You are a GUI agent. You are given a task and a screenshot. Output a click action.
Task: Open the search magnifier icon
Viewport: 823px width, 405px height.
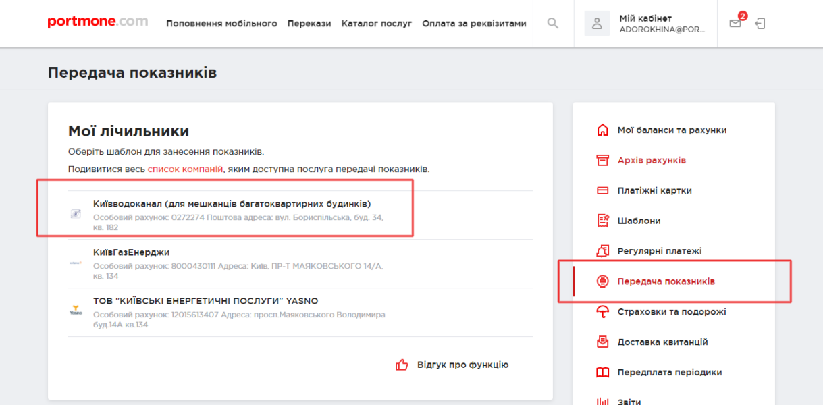point(553,24)
